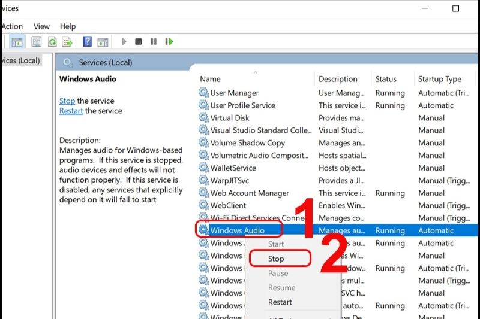
Task: Click the disabled Start context menu entry
Action: (276, 244)
